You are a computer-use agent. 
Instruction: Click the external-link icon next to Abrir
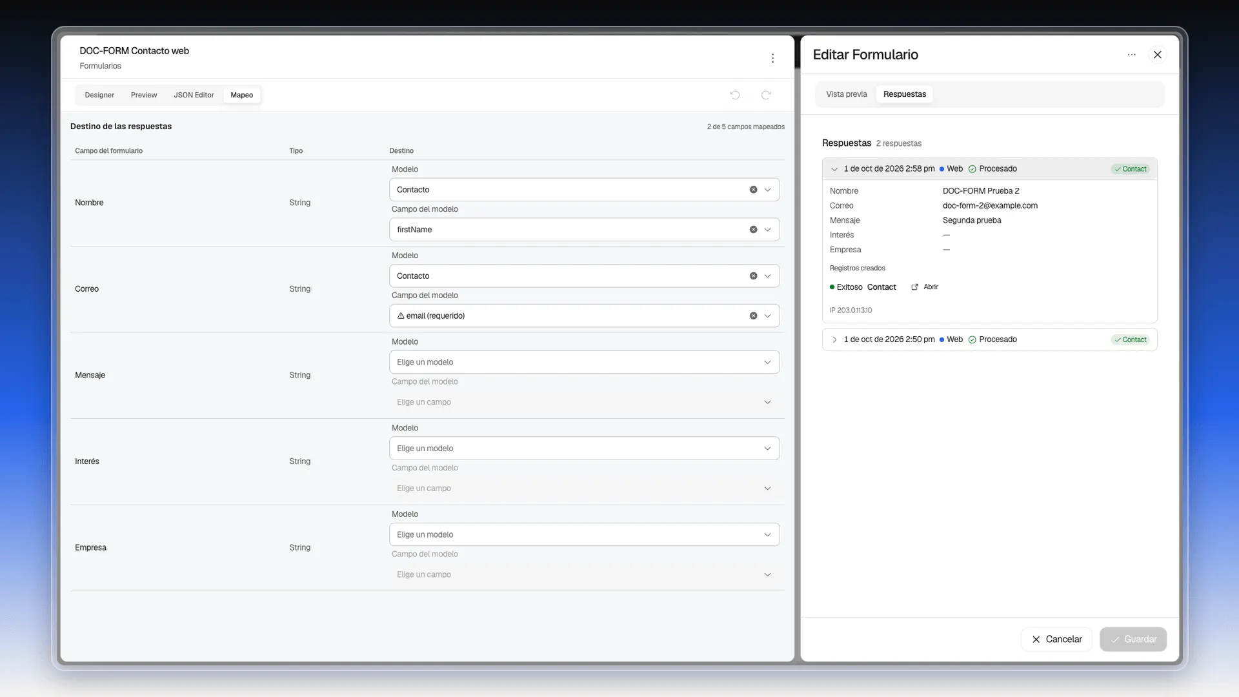click(x=914, y=287)
